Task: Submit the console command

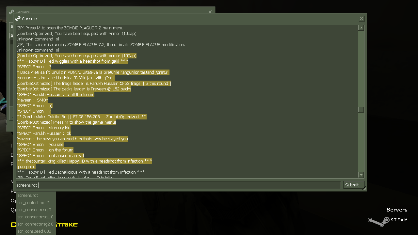Action: (354, 185)
